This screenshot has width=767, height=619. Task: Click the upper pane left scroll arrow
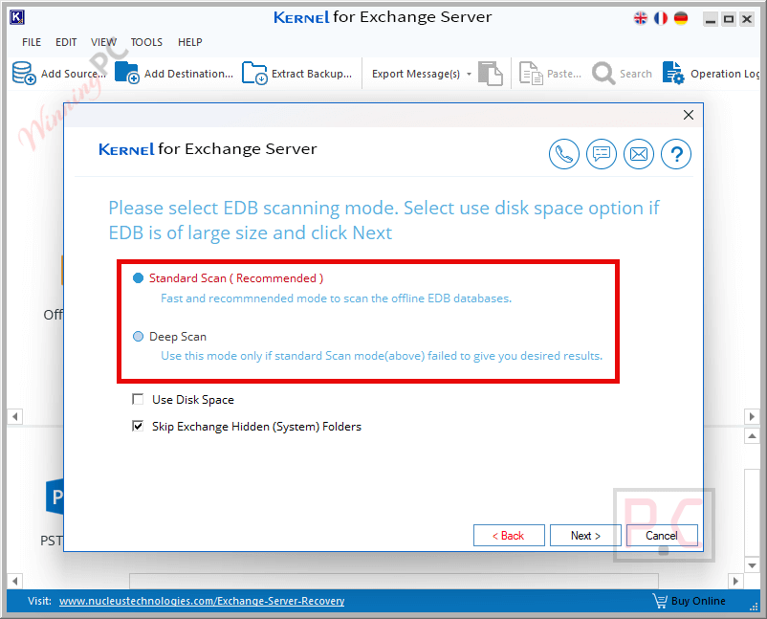point(14,416)
